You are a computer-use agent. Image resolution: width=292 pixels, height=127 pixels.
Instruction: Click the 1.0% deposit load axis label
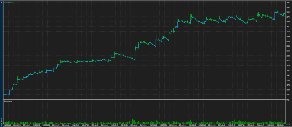coord(288,101)
